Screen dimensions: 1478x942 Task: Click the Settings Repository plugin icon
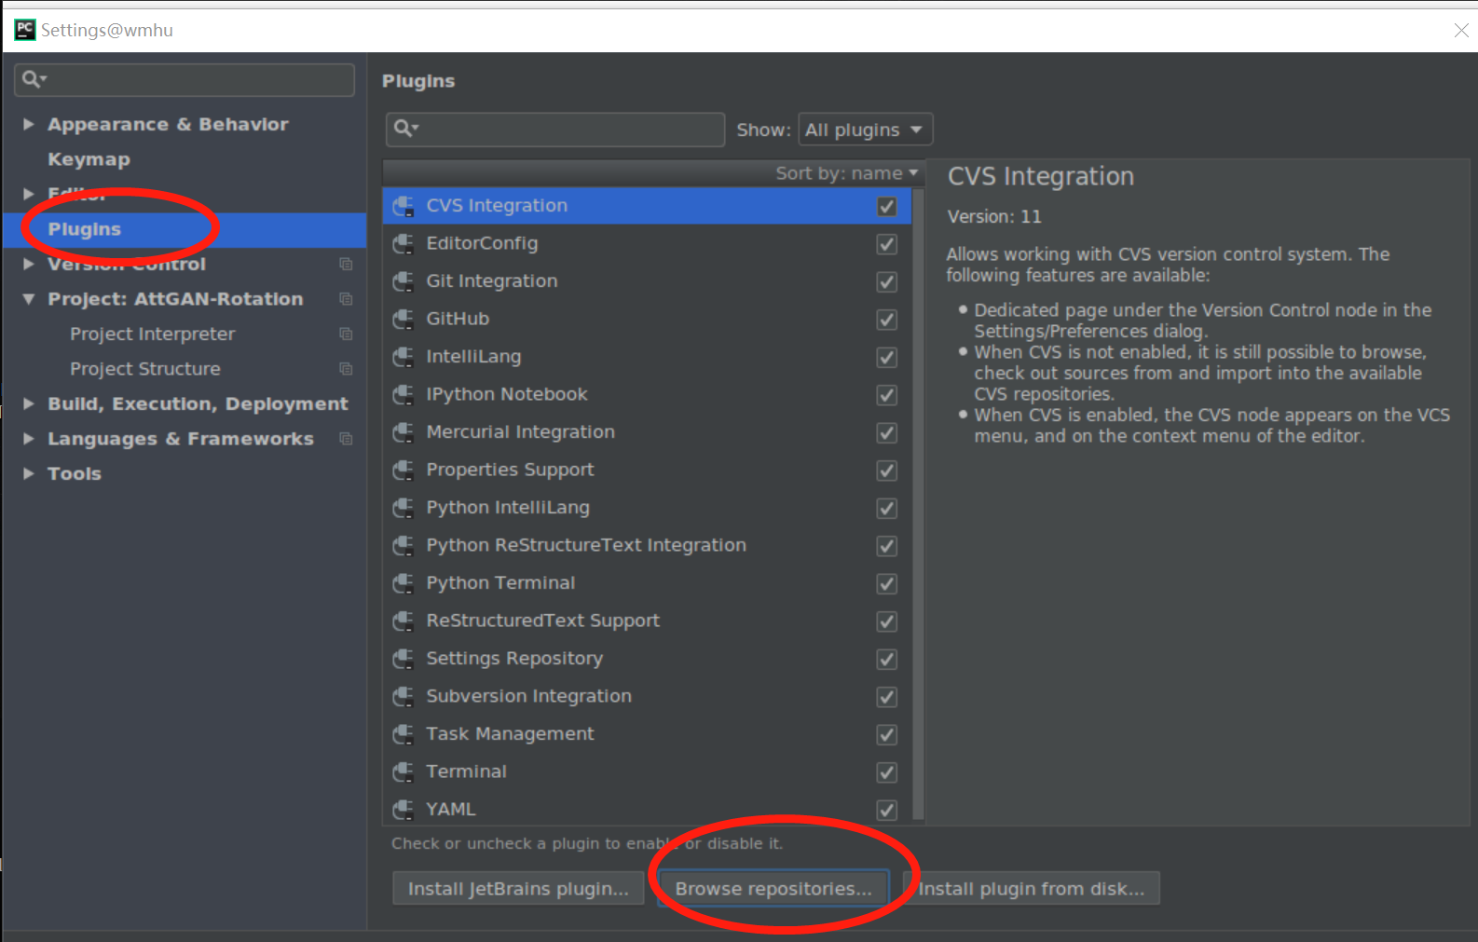(x=404, y=659)
